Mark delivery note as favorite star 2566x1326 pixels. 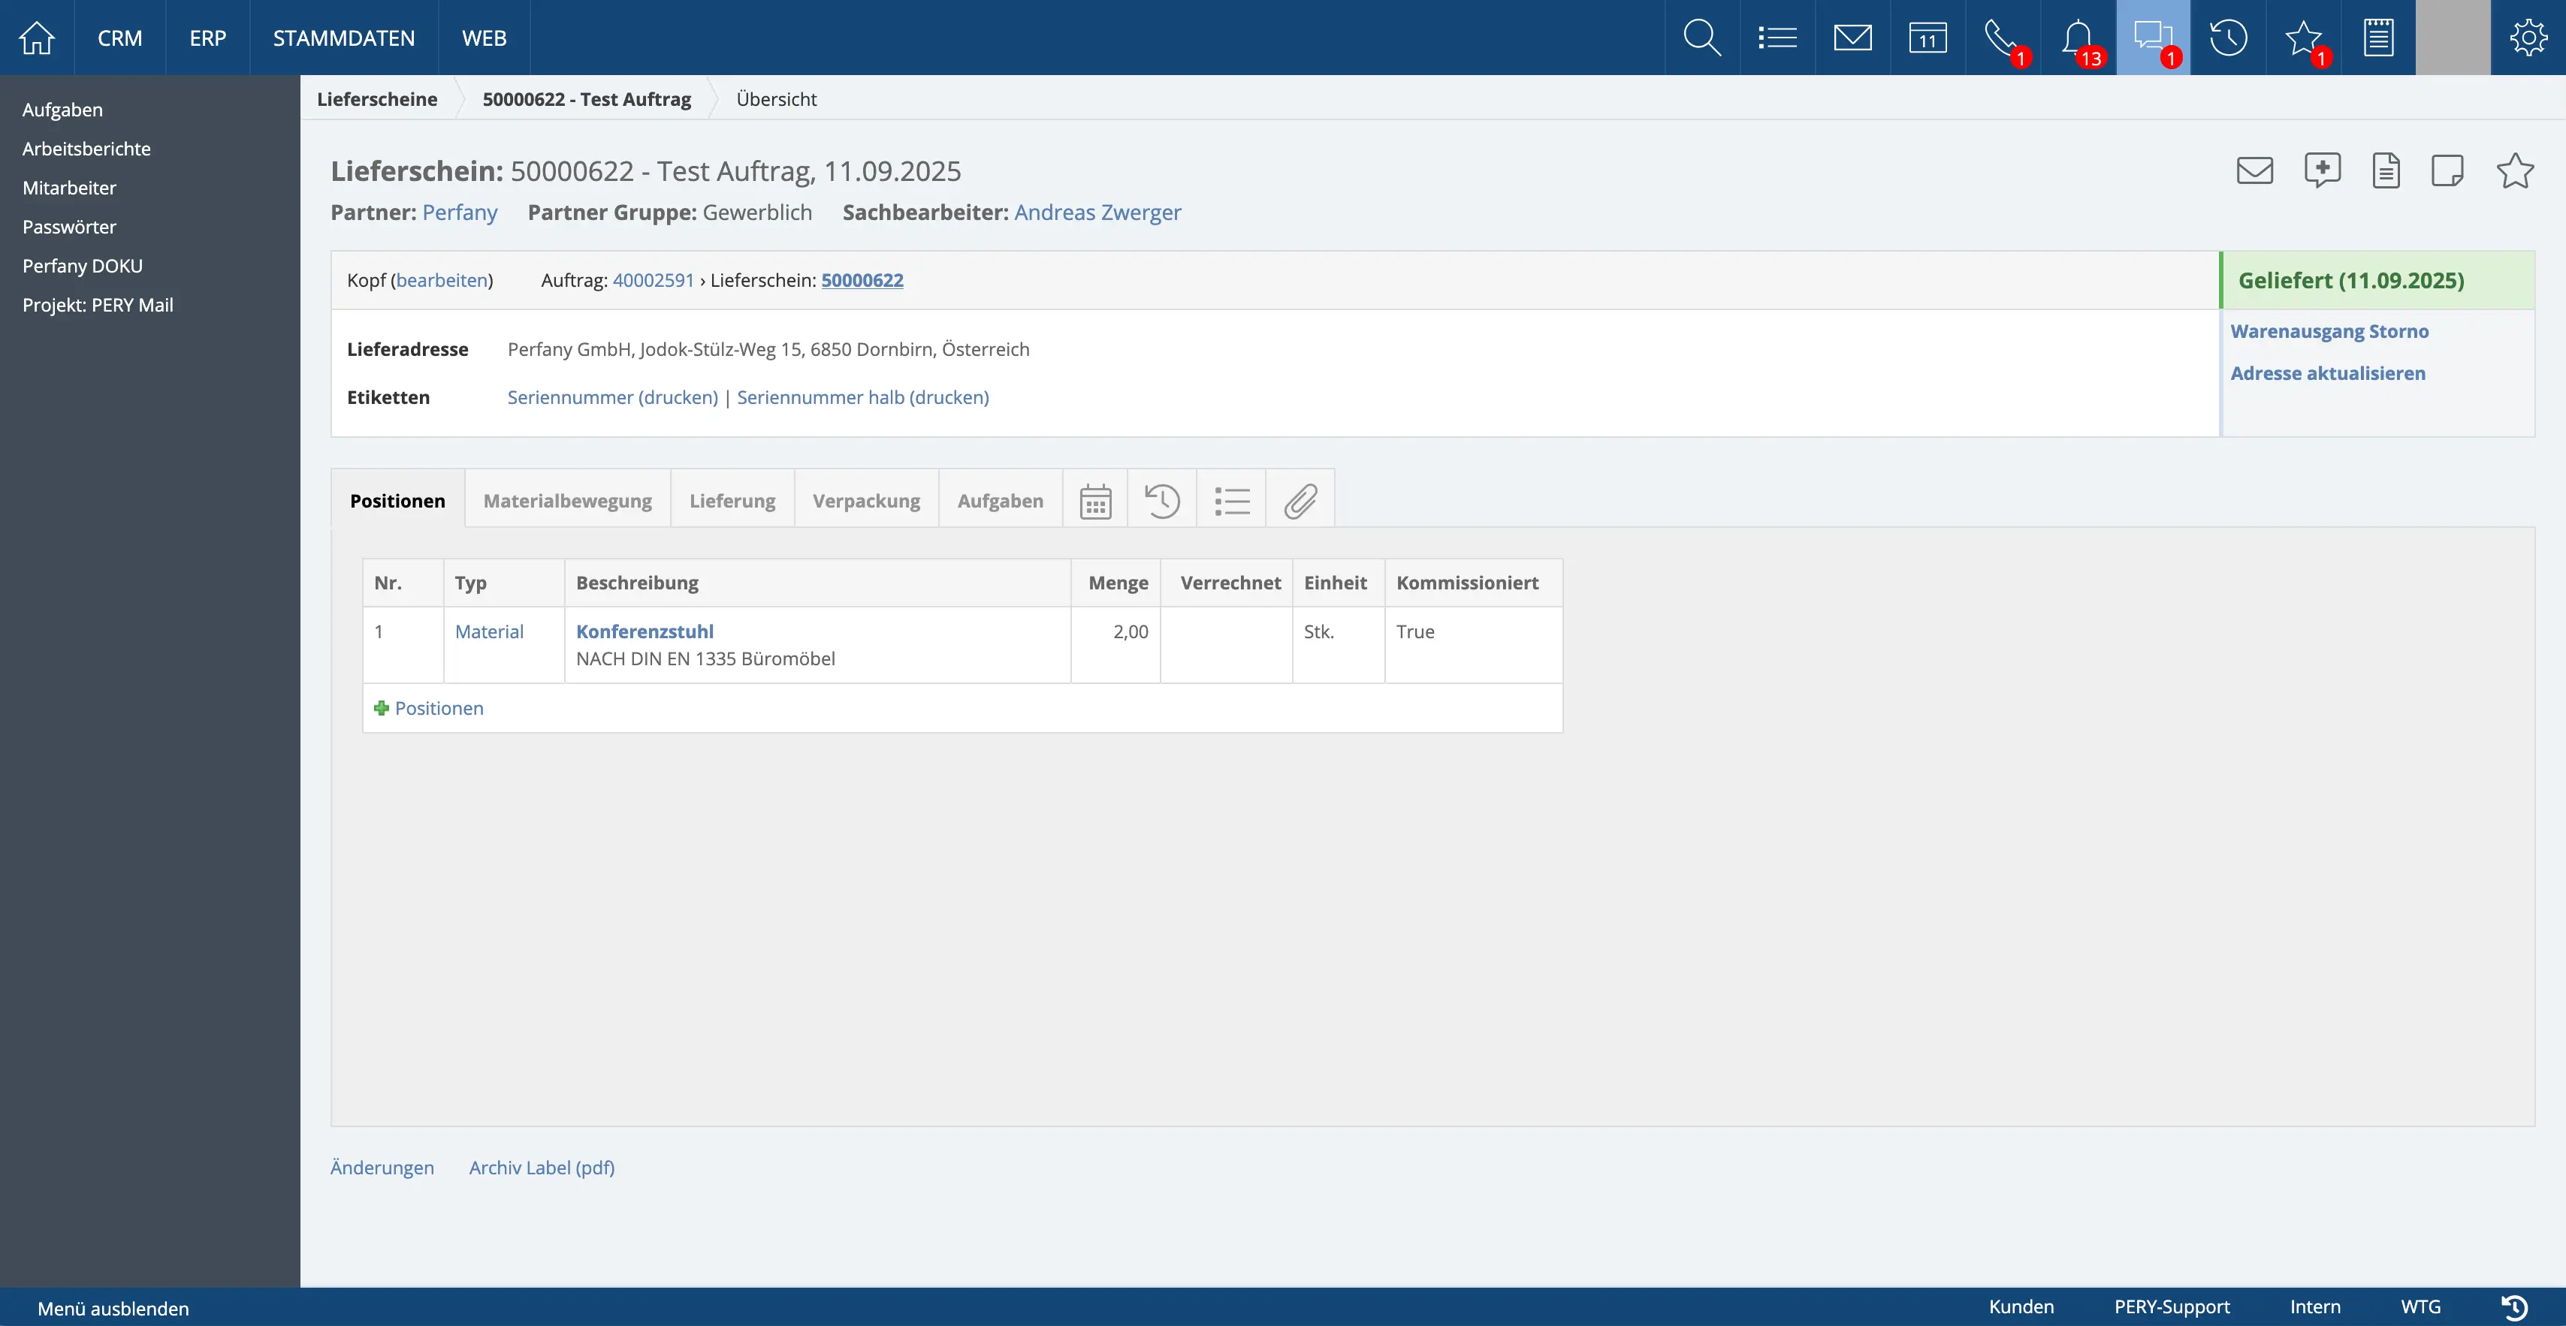(2514, 170)
